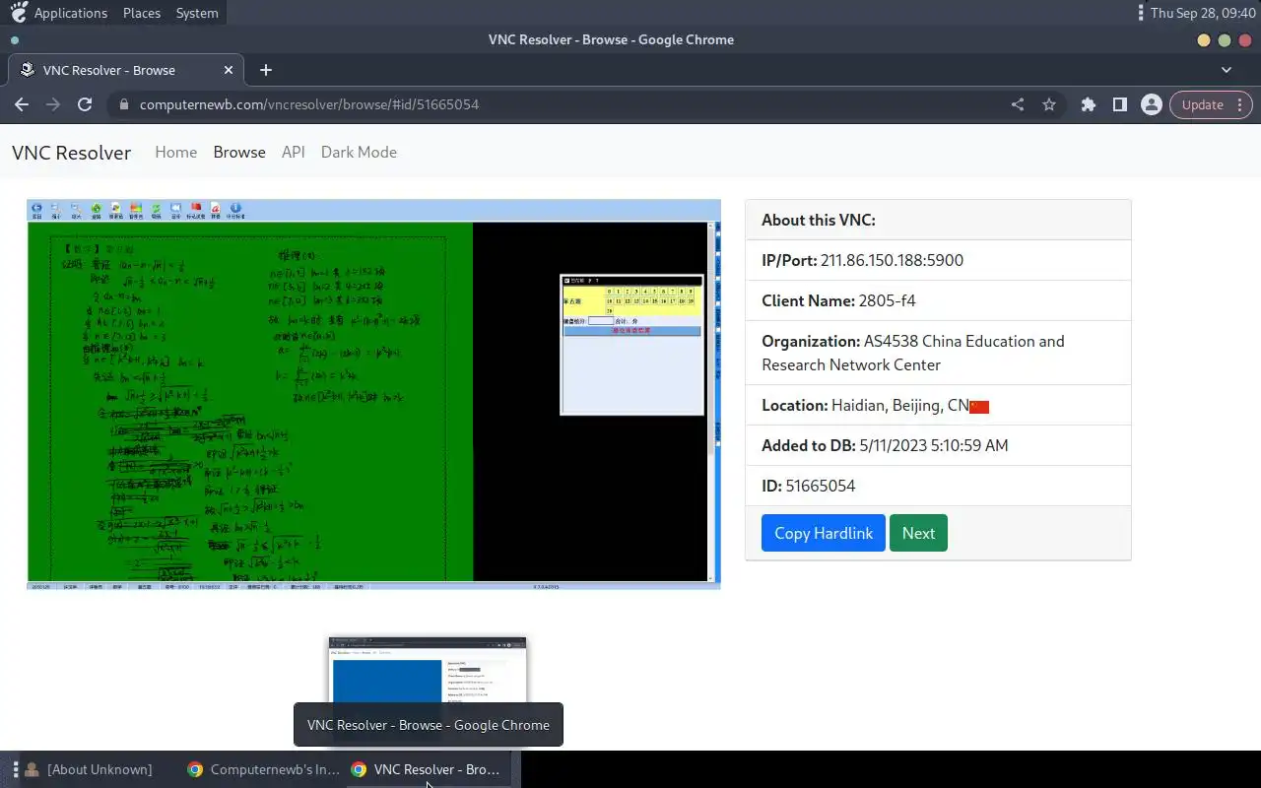The height and width of the screenshot is (788, 1261).
Task: Open the Applications menu
Action: (x=71, y=13)
